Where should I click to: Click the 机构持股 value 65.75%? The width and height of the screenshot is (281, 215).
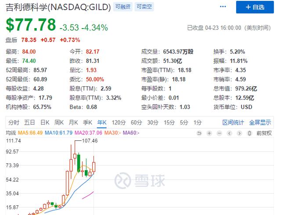pyautogui.click(x=42, y=107)
